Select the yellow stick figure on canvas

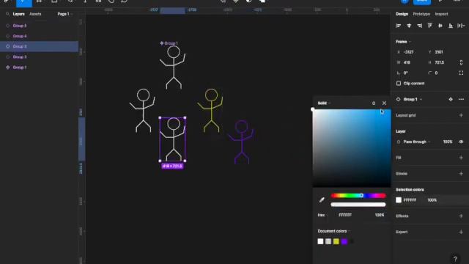[211, 111]
